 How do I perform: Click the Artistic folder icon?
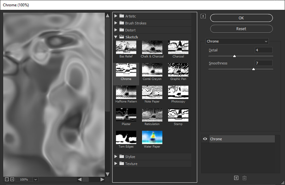tap(122, 16)
